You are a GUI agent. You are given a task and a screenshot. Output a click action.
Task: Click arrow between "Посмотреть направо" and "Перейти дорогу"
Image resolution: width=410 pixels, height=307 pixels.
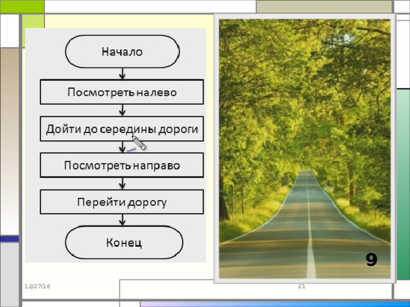[122, 184]
